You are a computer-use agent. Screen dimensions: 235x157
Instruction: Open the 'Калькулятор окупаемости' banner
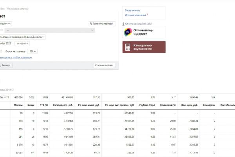(144, 47)
